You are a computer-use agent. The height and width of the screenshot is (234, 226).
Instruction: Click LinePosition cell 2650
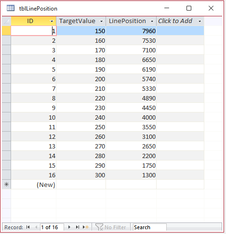[131, 146]
